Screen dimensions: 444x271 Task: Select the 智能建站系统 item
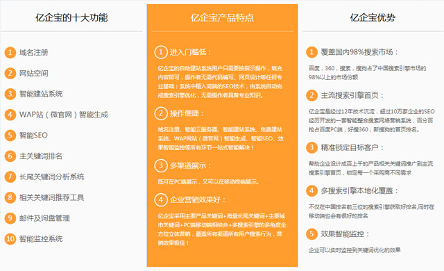click(x=41, y=94)
